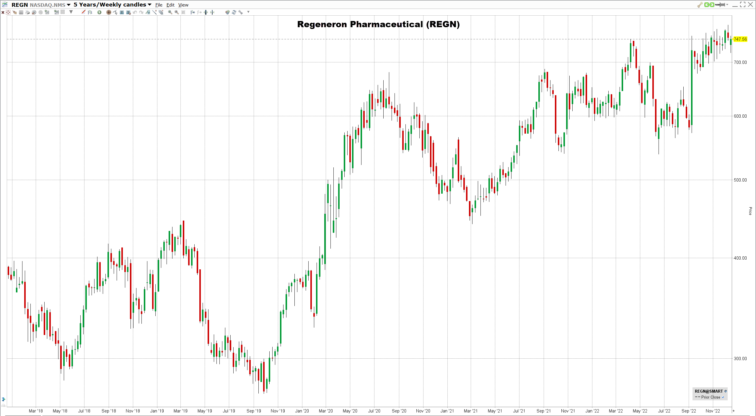This screenshot has width=756, height=416.
Task: Click the blue arrow icon at bottom-left of chart
Action: [4, 399]
